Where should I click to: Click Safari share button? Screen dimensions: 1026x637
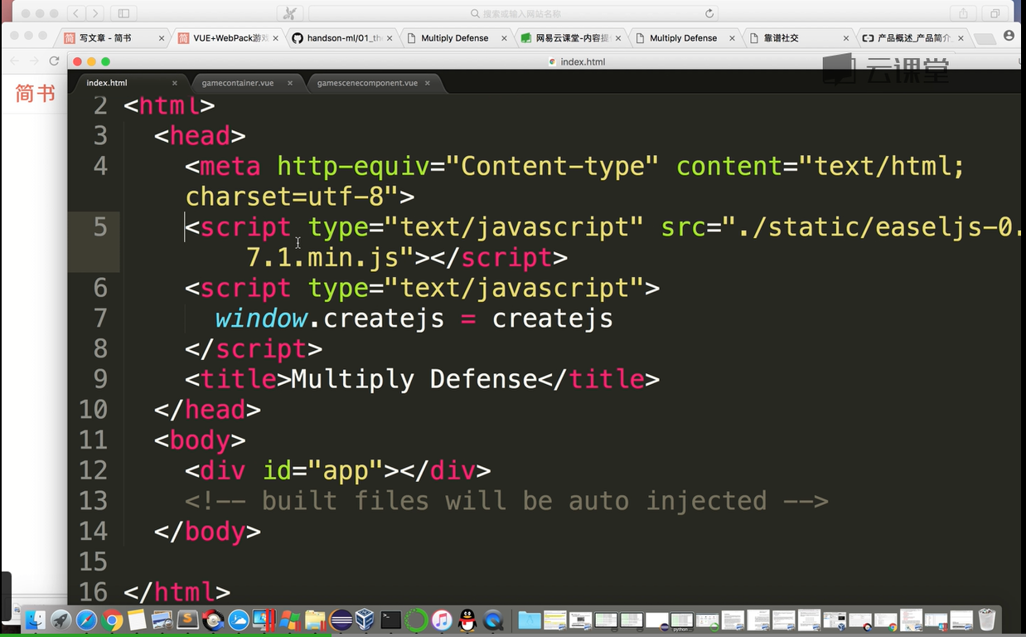[x=963, y=13]
